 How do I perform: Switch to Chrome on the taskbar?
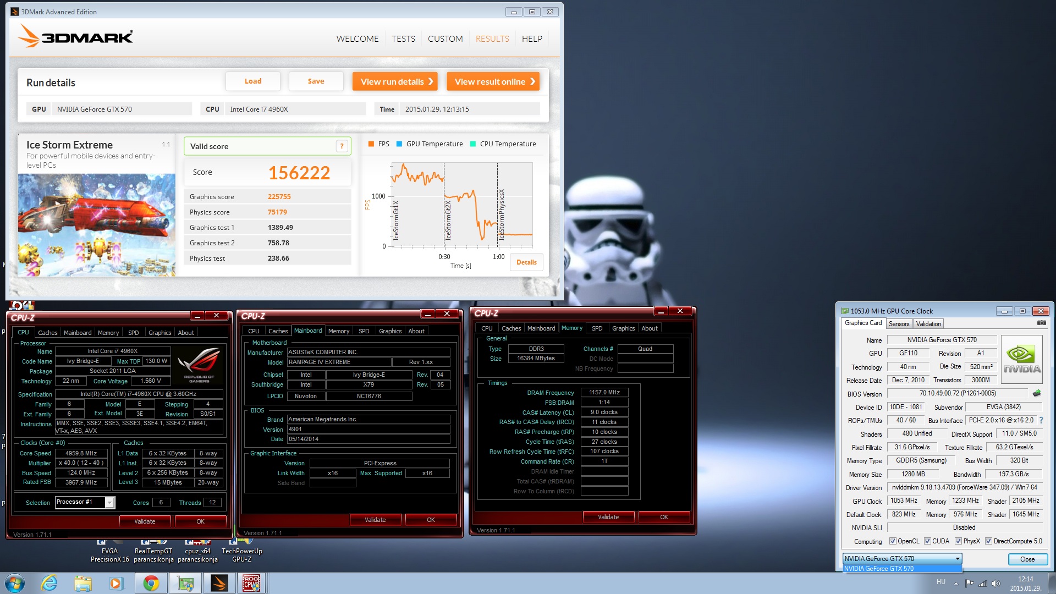[x=151, y=583]
